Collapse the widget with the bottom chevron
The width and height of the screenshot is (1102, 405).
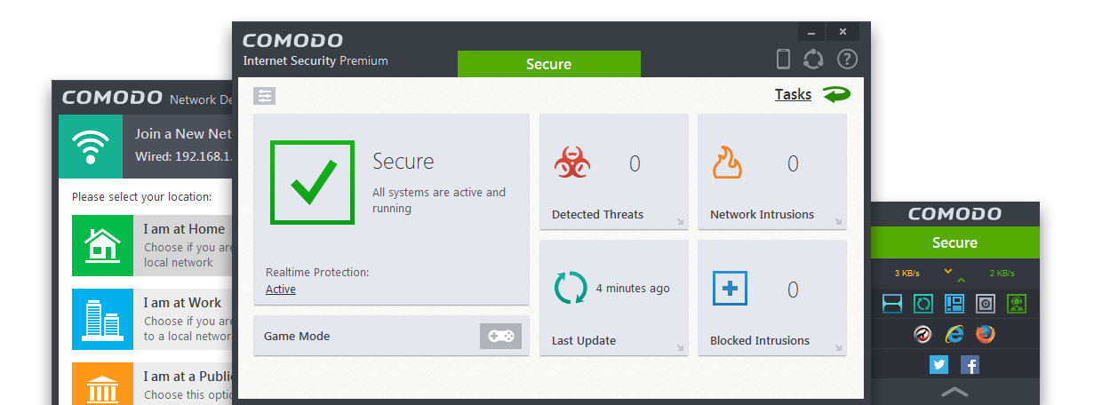(954, 391)
